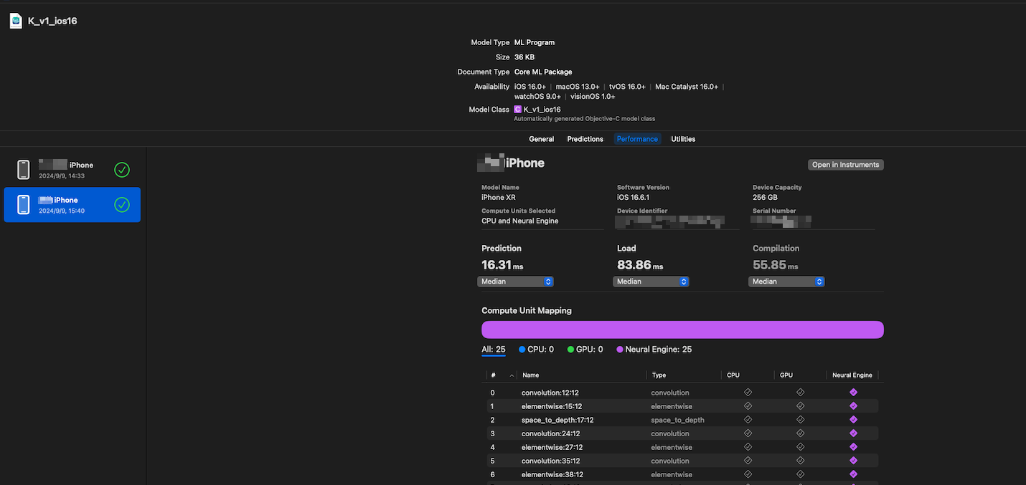Click GPU diamond in the convolution:35:12 row
Screen dimensions: 1026x485
coord(801,461)
